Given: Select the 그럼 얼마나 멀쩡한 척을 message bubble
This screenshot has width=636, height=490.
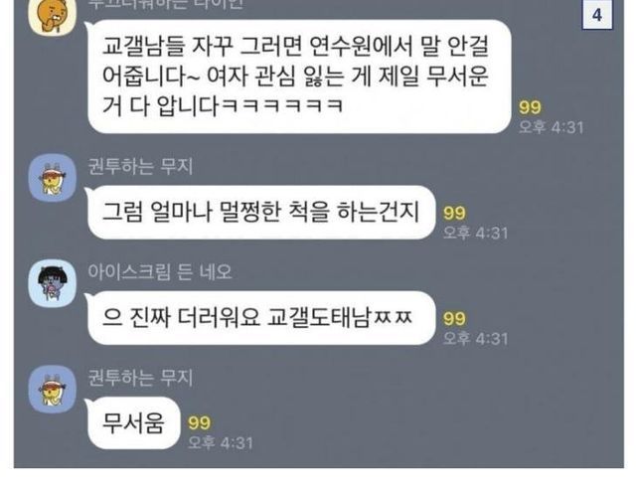Looking at the screenshot, I should (260, 212).
